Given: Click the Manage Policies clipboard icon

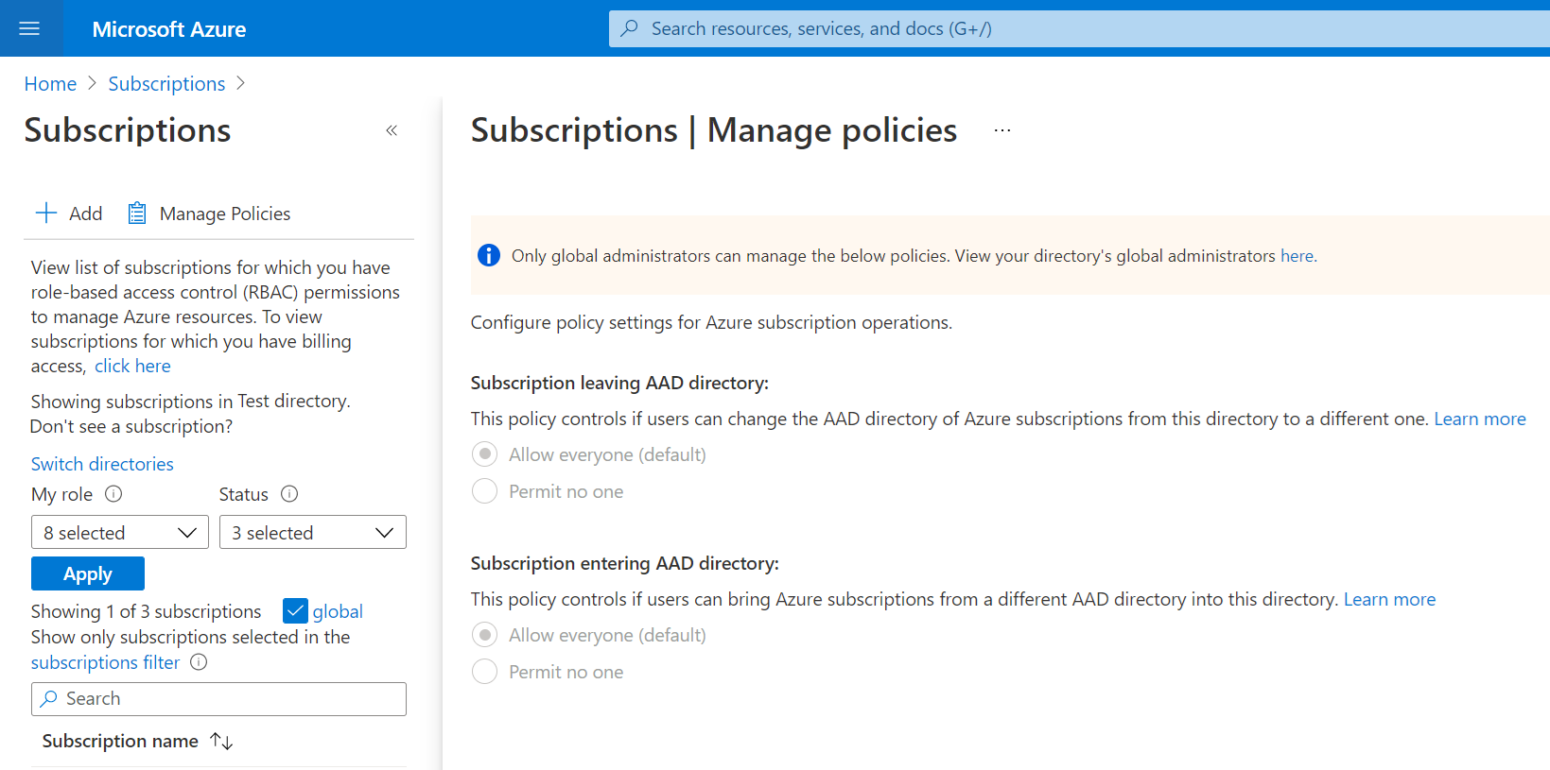Looking at the screenshot, I should (x=137, y=213).
